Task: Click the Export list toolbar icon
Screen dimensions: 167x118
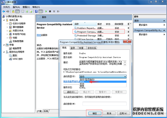Action: (31, 11)
